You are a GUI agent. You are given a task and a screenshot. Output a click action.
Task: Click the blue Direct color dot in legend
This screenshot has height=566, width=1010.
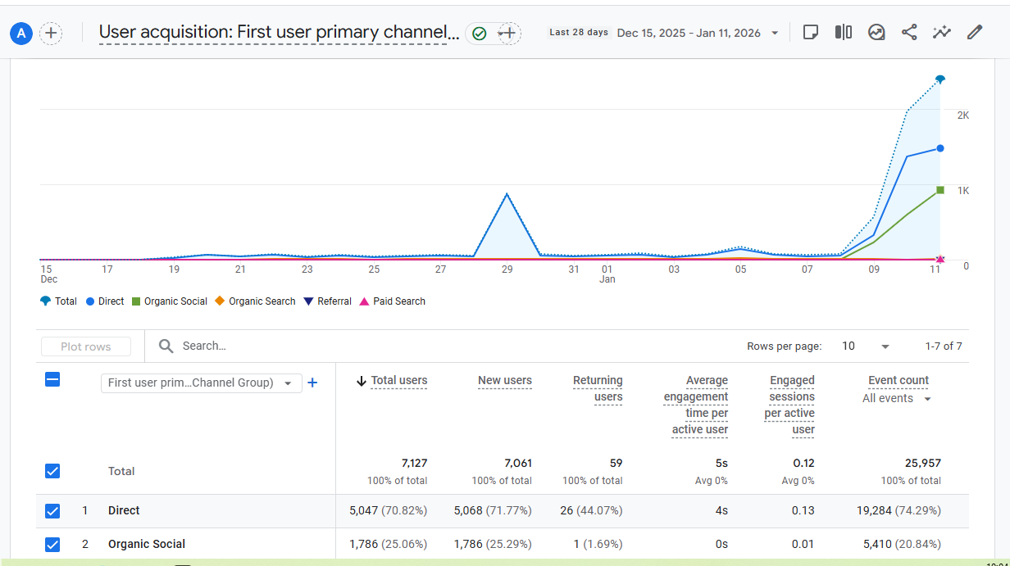click(x=91, y=301)
